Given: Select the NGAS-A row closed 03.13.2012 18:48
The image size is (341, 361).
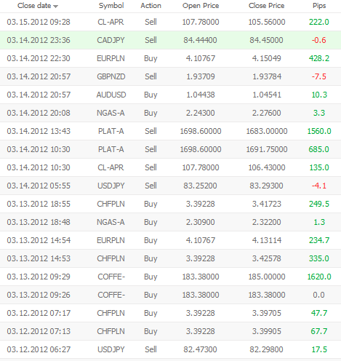Looking at the screenshot, I should 170,222.
